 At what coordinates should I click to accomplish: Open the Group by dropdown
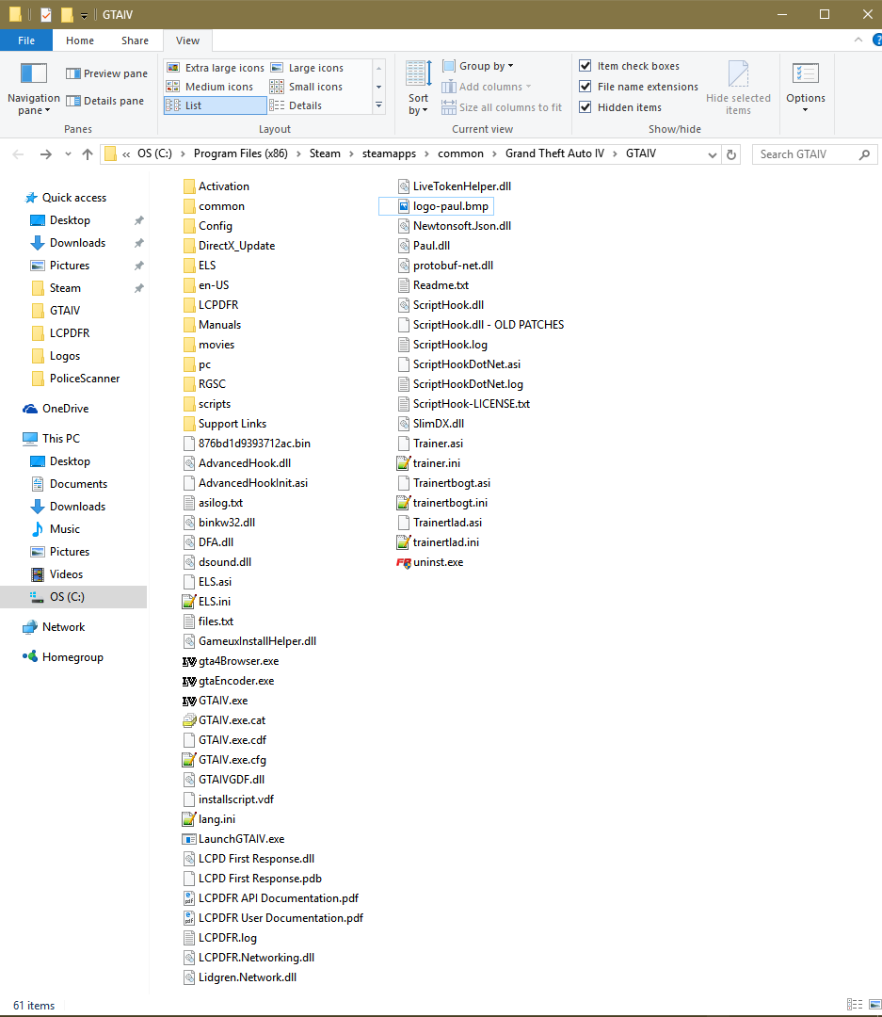478,66
